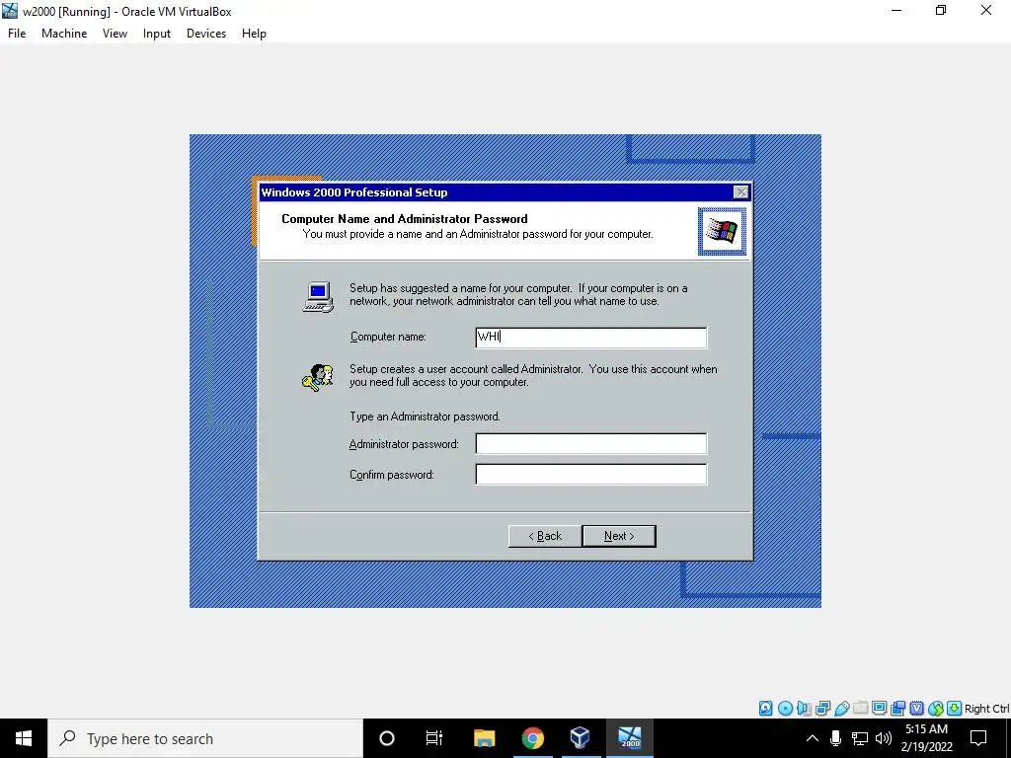Open the clock showing 5:15 AM

[x=926, y=738]
